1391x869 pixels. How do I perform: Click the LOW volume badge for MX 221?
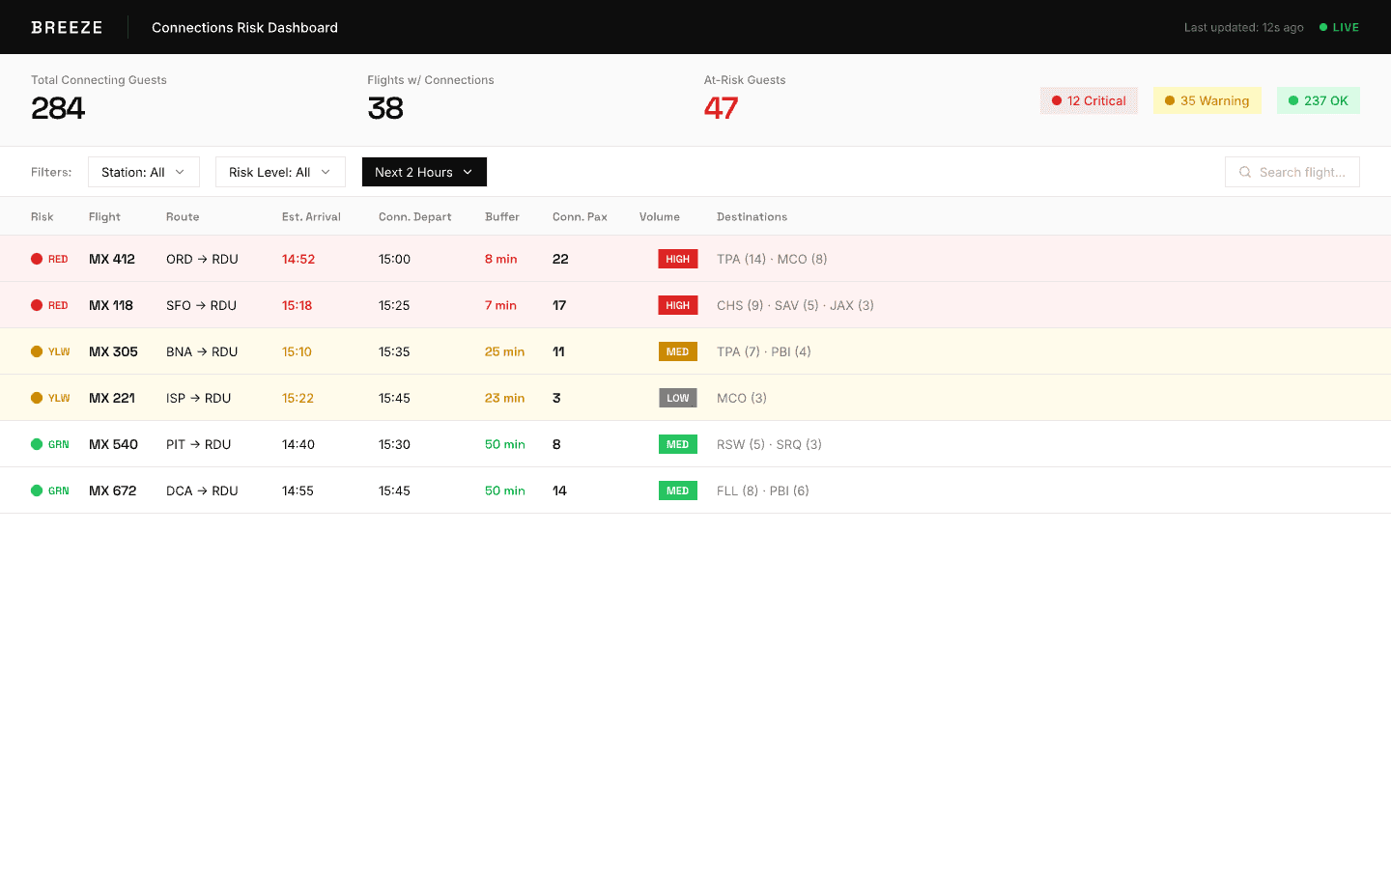[678, 398]
